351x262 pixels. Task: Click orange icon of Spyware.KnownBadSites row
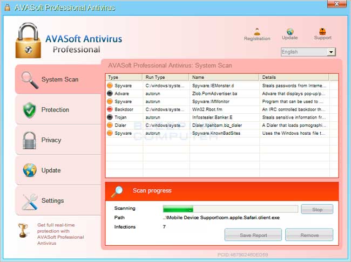pyautogui.click(x=110, y=133)
